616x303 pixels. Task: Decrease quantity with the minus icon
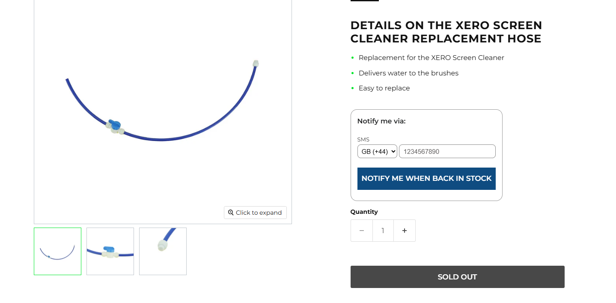click(x=362, y=231)
